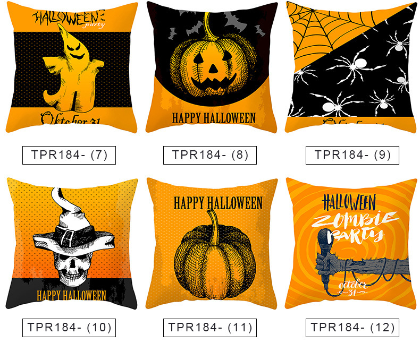This screenshot has width=420, height=343.
Task: Select the yellow ghost Halloween party pillow
Action: [72, 67]
